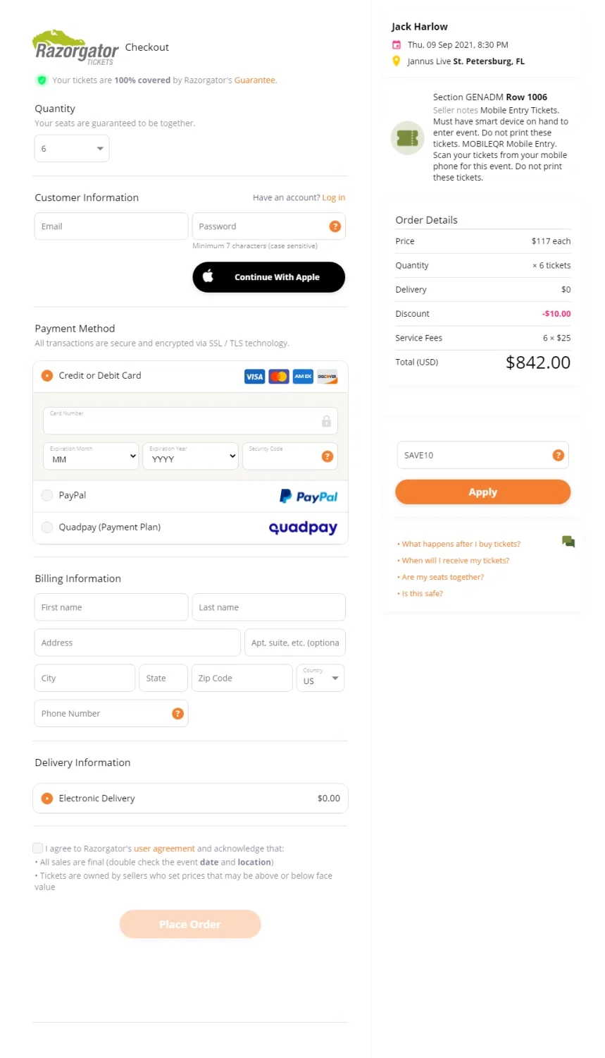Click the Quadpay logo
The height and width of the screenshot is (1058, 605).
(x=304, y=528)
